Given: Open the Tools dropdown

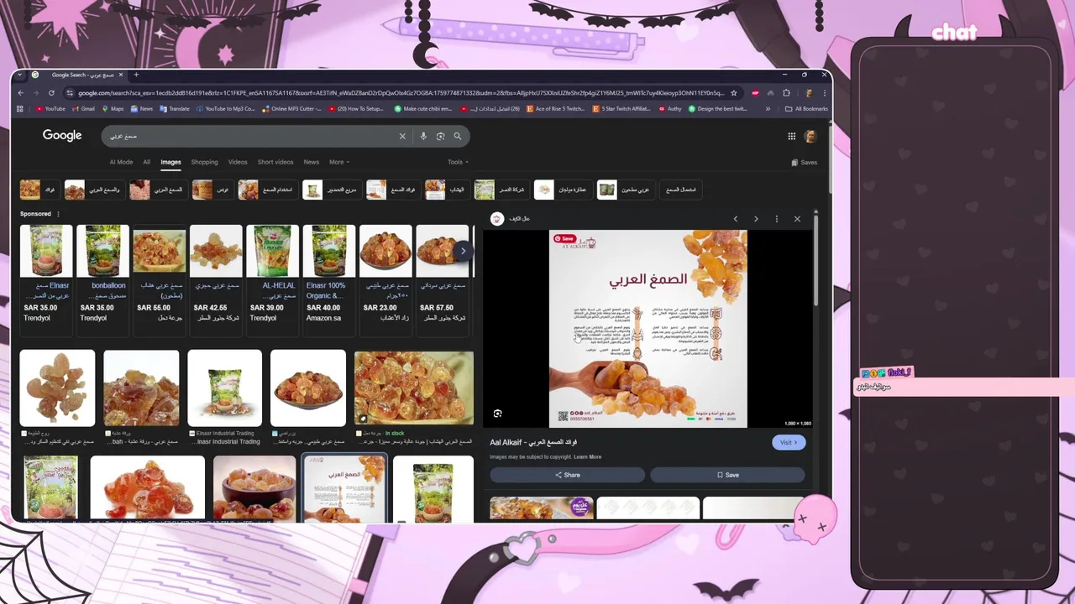Looking at the screenshot, I should [x=458, y=162].
